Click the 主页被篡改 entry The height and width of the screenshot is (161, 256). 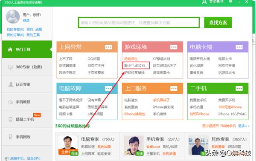(x=96, y=73)
